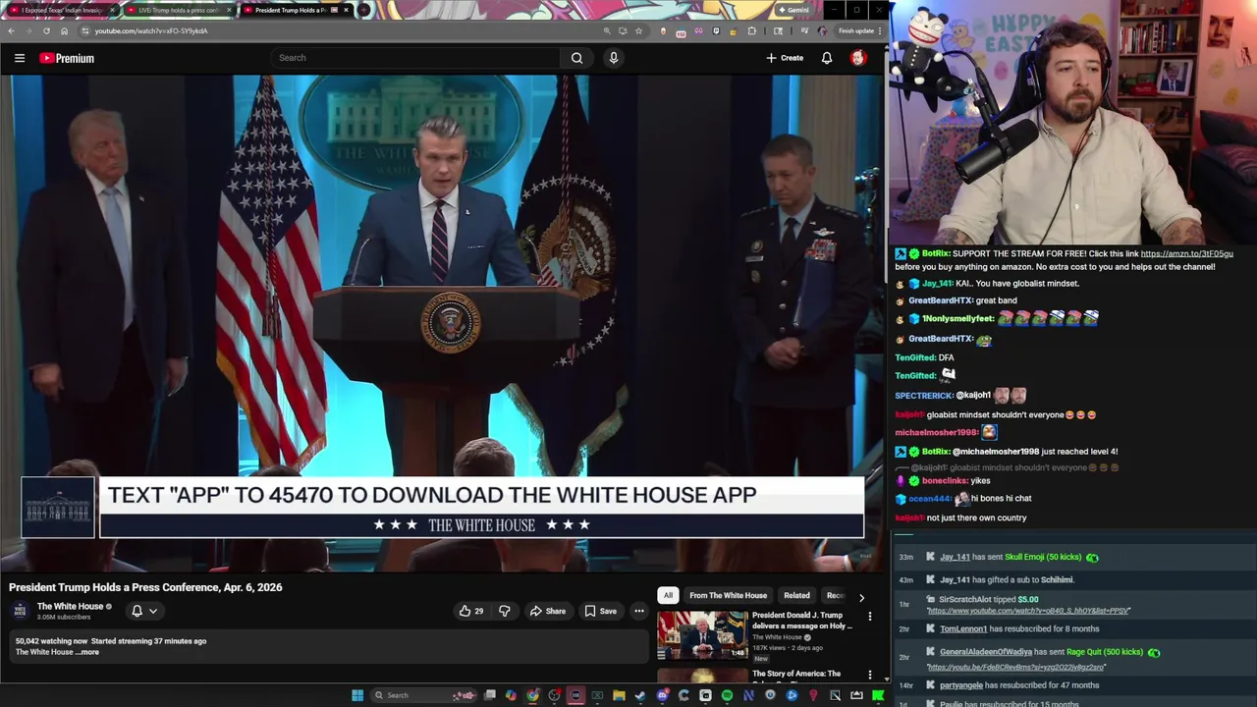Click the YouTube Premium logo
Image resolution: width=1257 pixels, height=707 pixels.
(x=67, y=58)
